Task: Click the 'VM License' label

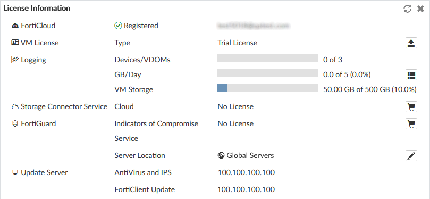Action: click(x=40, y=43)
